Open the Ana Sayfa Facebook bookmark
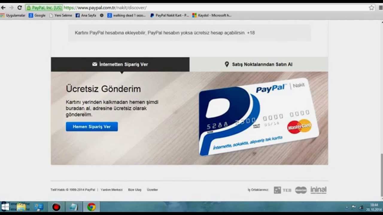 pyautogui.click(x=86, y=15)
